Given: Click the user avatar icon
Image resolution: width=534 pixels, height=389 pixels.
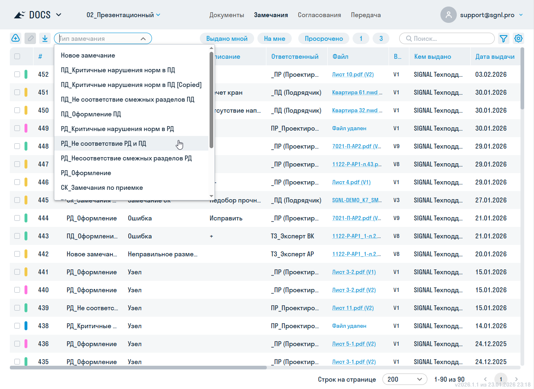Looking at the screenshot, I should (x=448, y=15).
